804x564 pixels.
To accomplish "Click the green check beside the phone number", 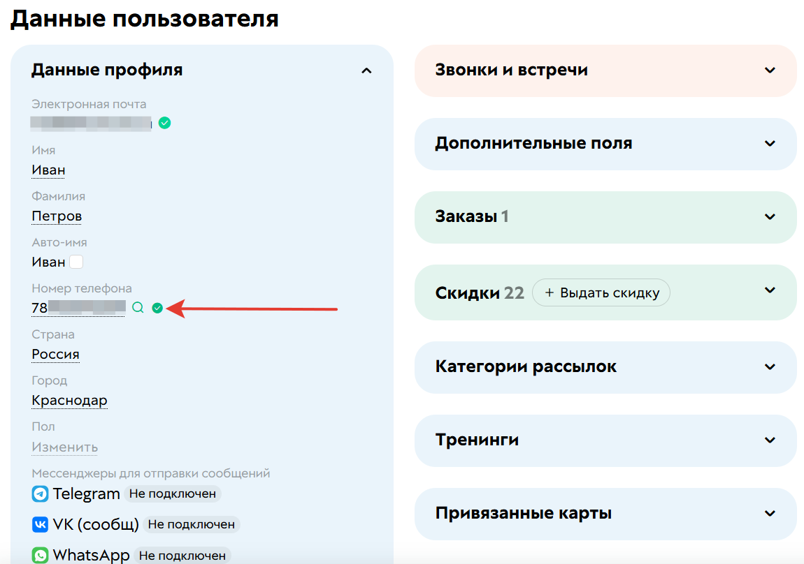I will click(x=157, y=307).
